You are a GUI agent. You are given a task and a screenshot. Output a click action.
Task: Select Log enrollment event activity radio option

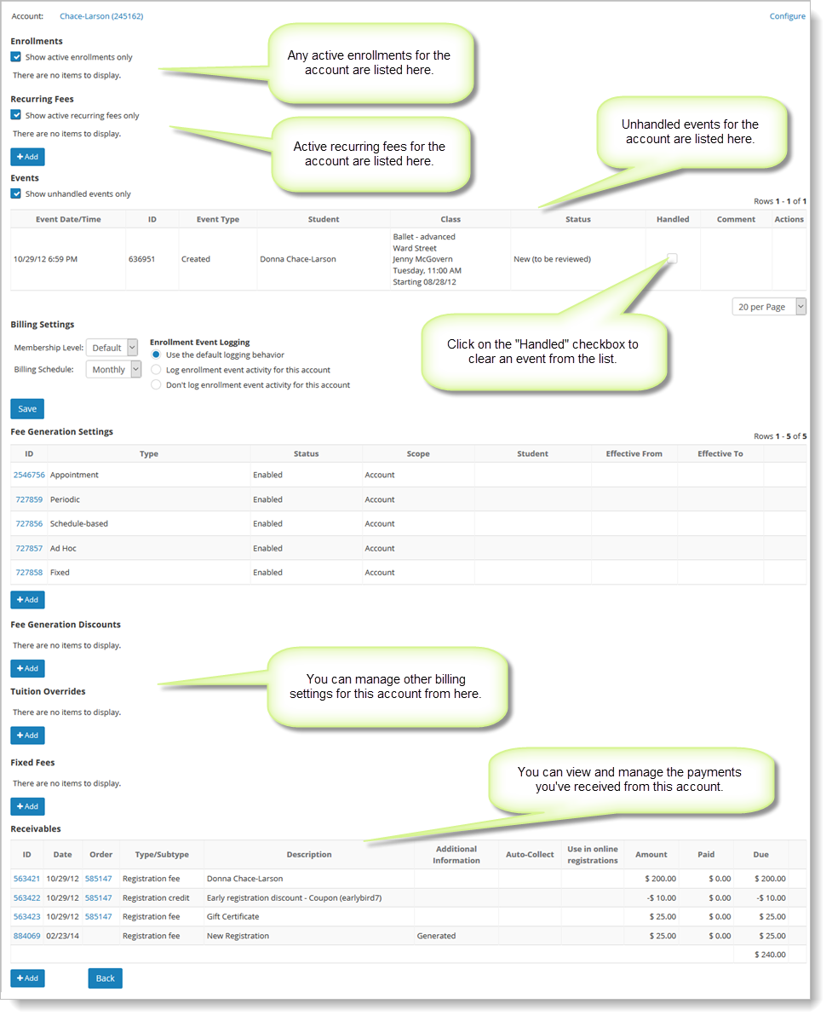coord(156,370)
